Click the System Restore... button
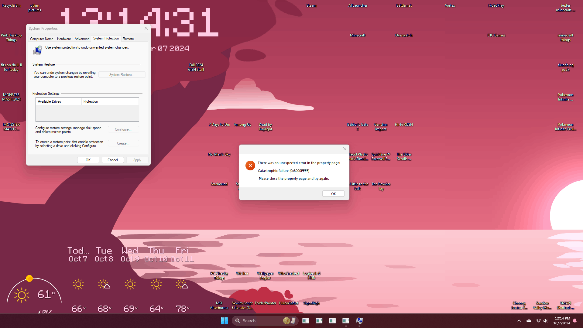This screenshot has width=583, height=328. pyautogui.click(x=122, y=75)
